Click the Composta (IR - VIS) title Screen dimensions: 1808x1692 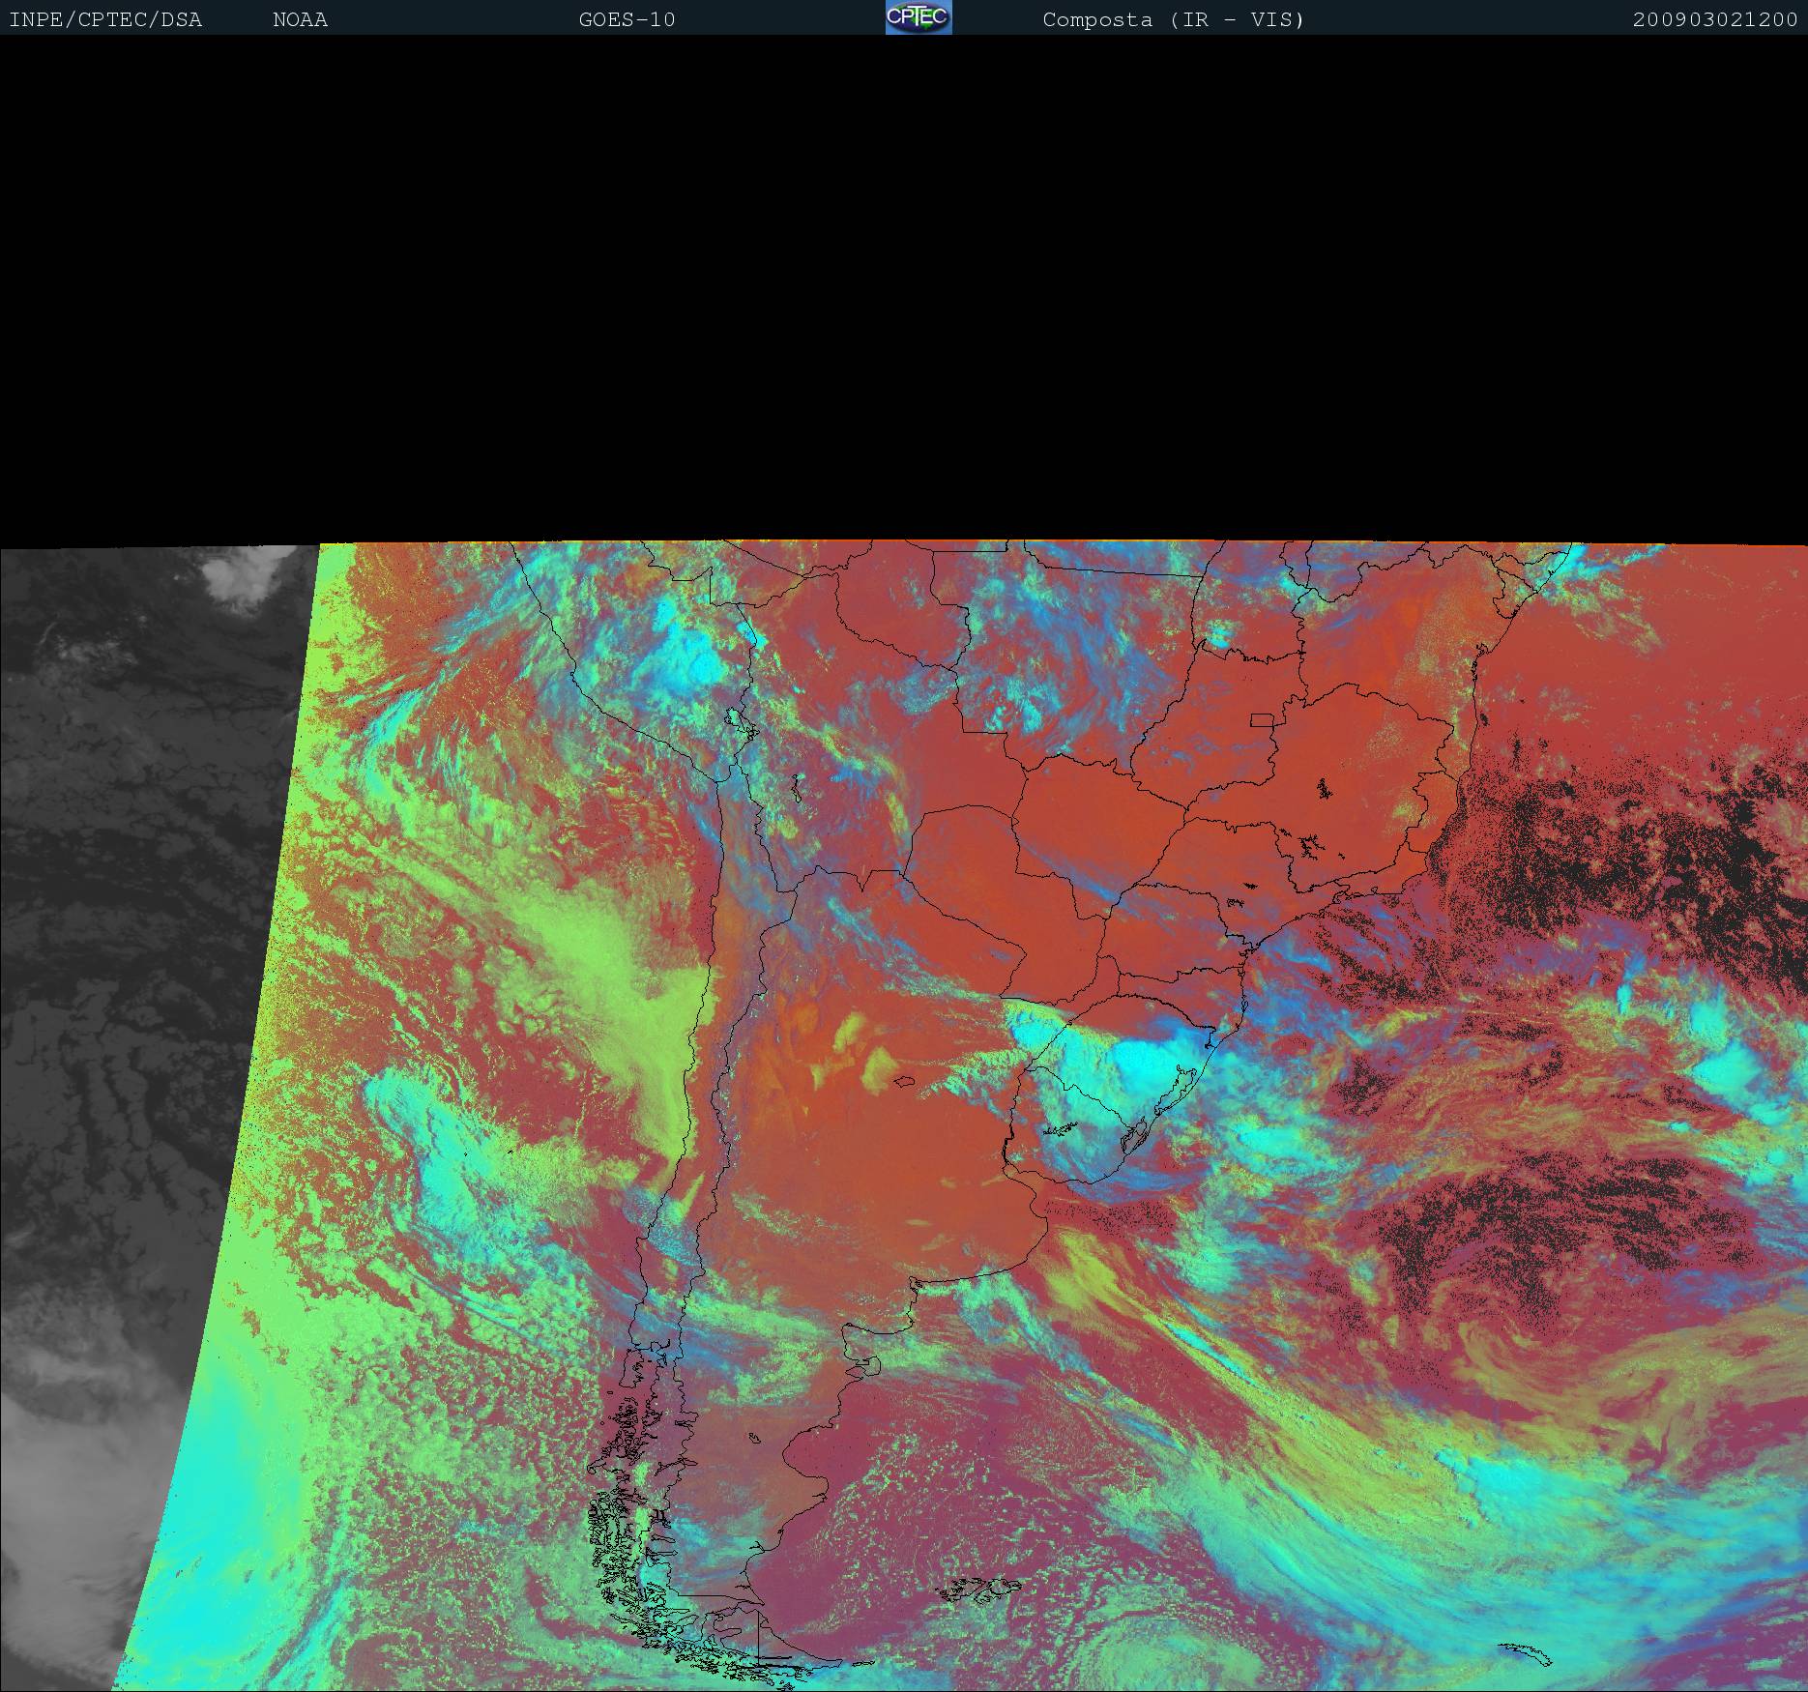click(x=1174, y=20)
